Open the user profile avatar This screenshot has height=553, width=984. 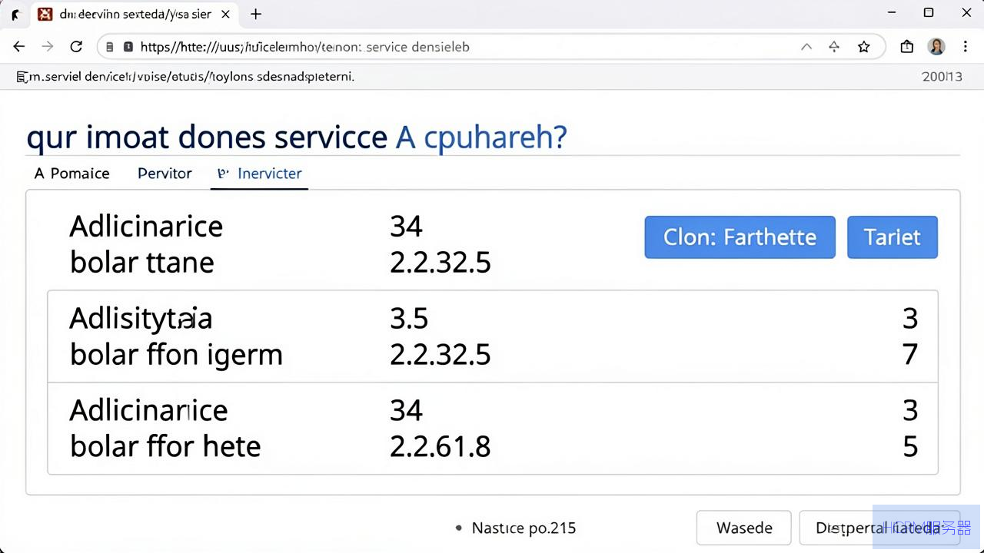click(x=936, y=47)
